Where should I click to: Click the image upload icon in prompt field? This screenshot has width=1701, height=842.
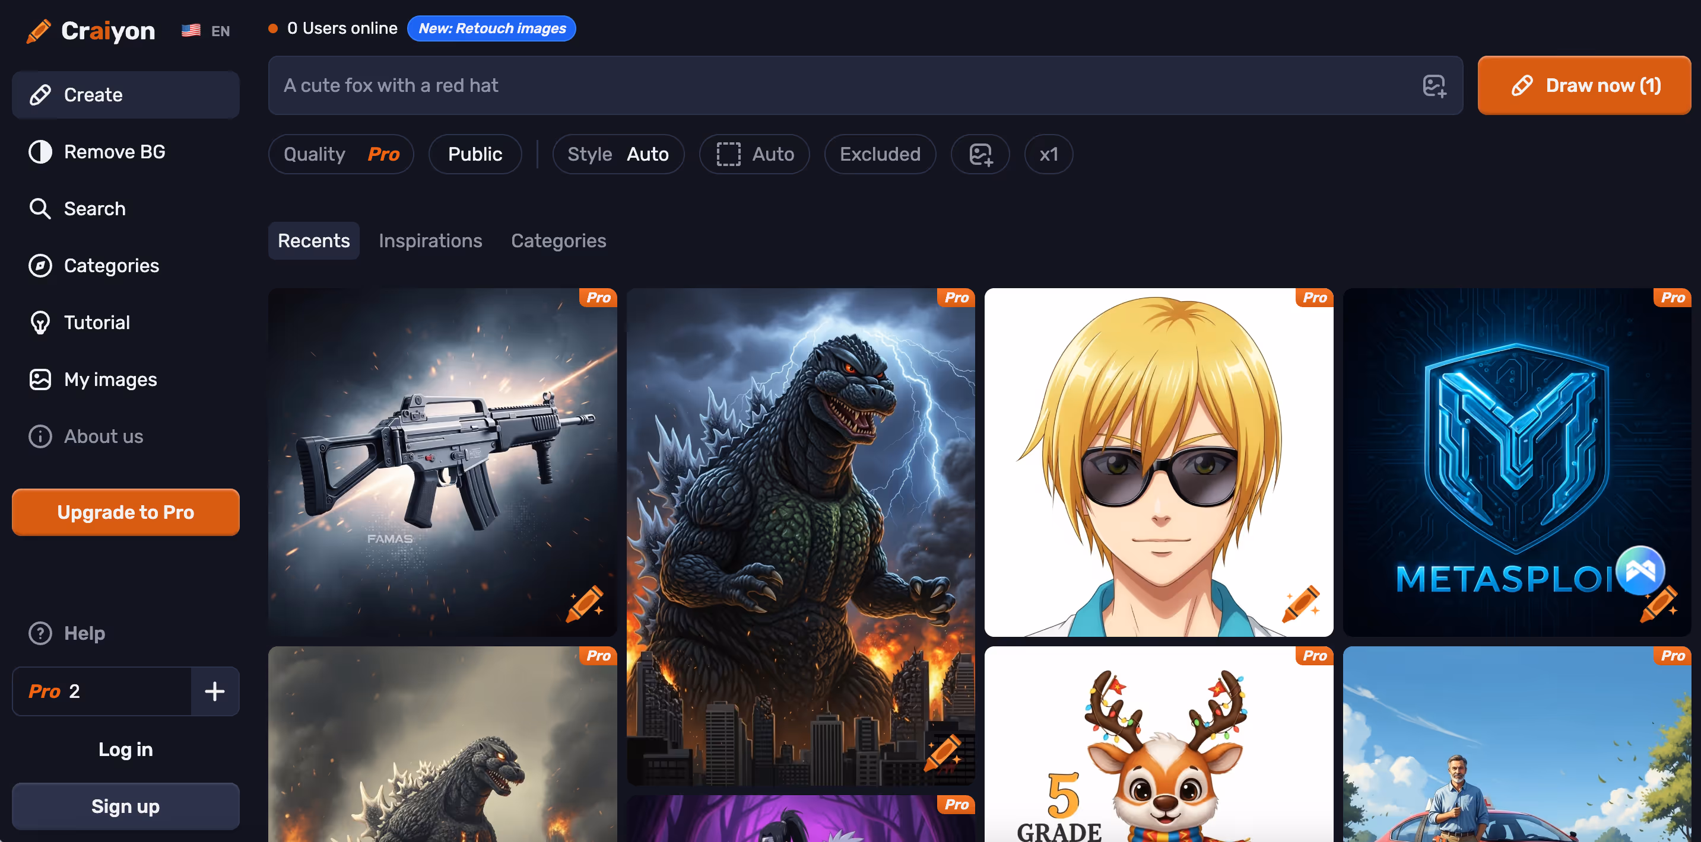[x=1433, y=86]
